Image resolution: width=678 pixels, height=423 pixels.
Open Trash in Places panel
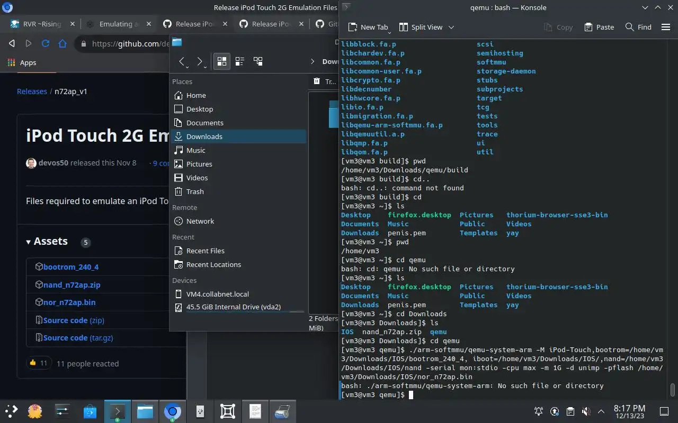(x=238, y=191)
